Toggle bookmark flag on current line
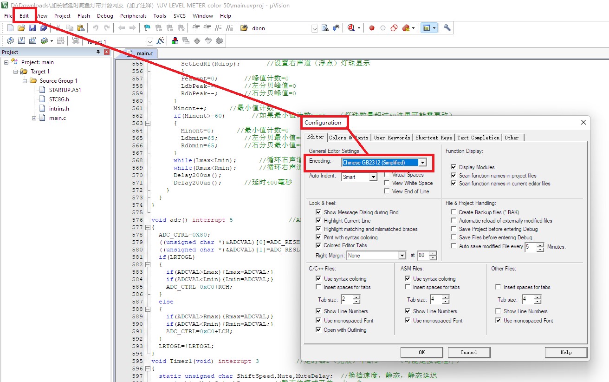The width and height of the screenshot is (609, 382). [x=147, y=28]
